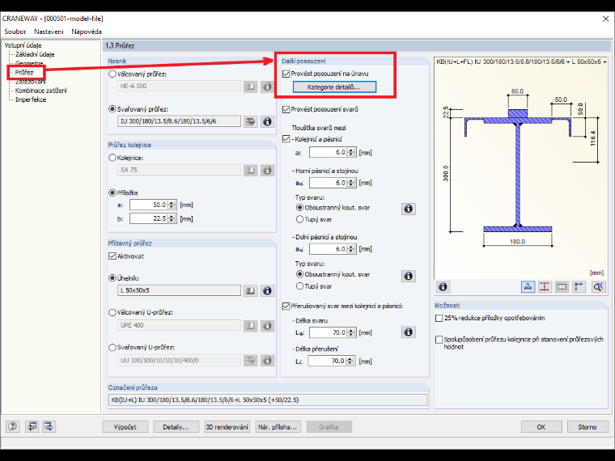Toggle Provést posouzení na únavu checkbox

click(x=286, y=74)
